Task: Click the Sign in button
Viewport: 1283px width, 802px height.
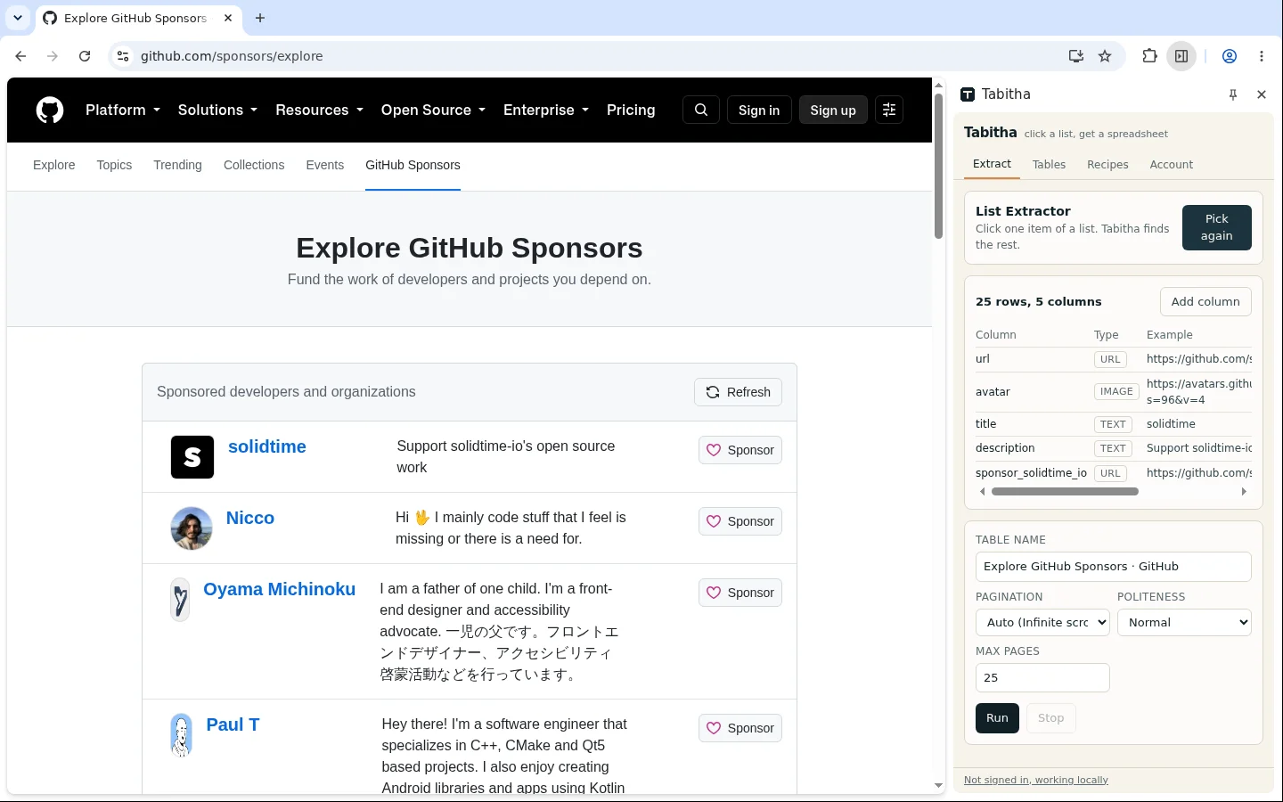Action: pos(759,110)
